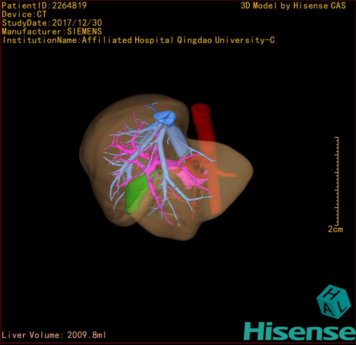The width and height of the screenshot is (356, 345).
Task: Click the "PatientID:2264819" text
Action: tap(44, 5)
